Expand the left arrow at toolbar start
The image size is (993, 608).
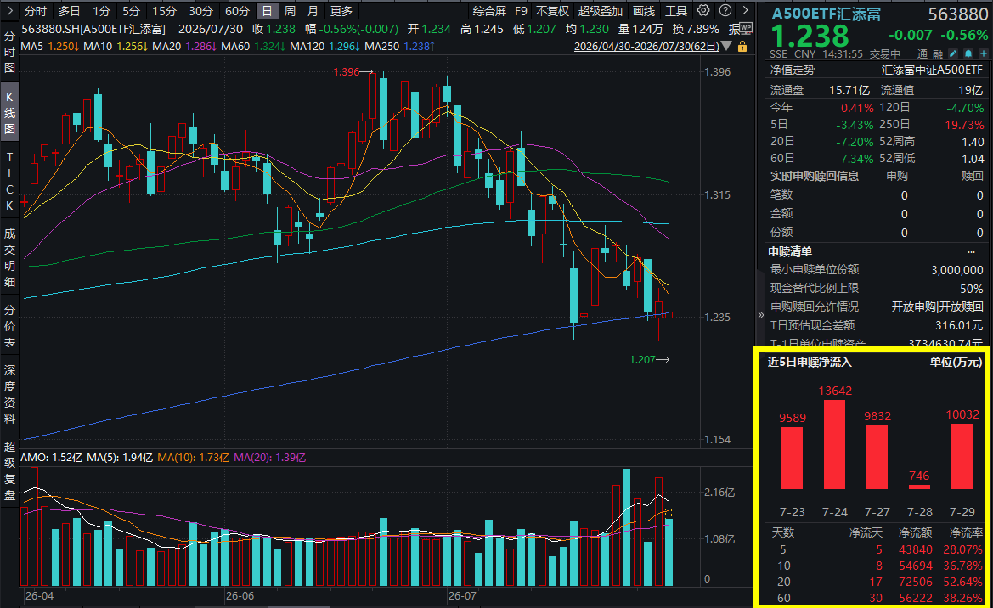coord(8,11)
